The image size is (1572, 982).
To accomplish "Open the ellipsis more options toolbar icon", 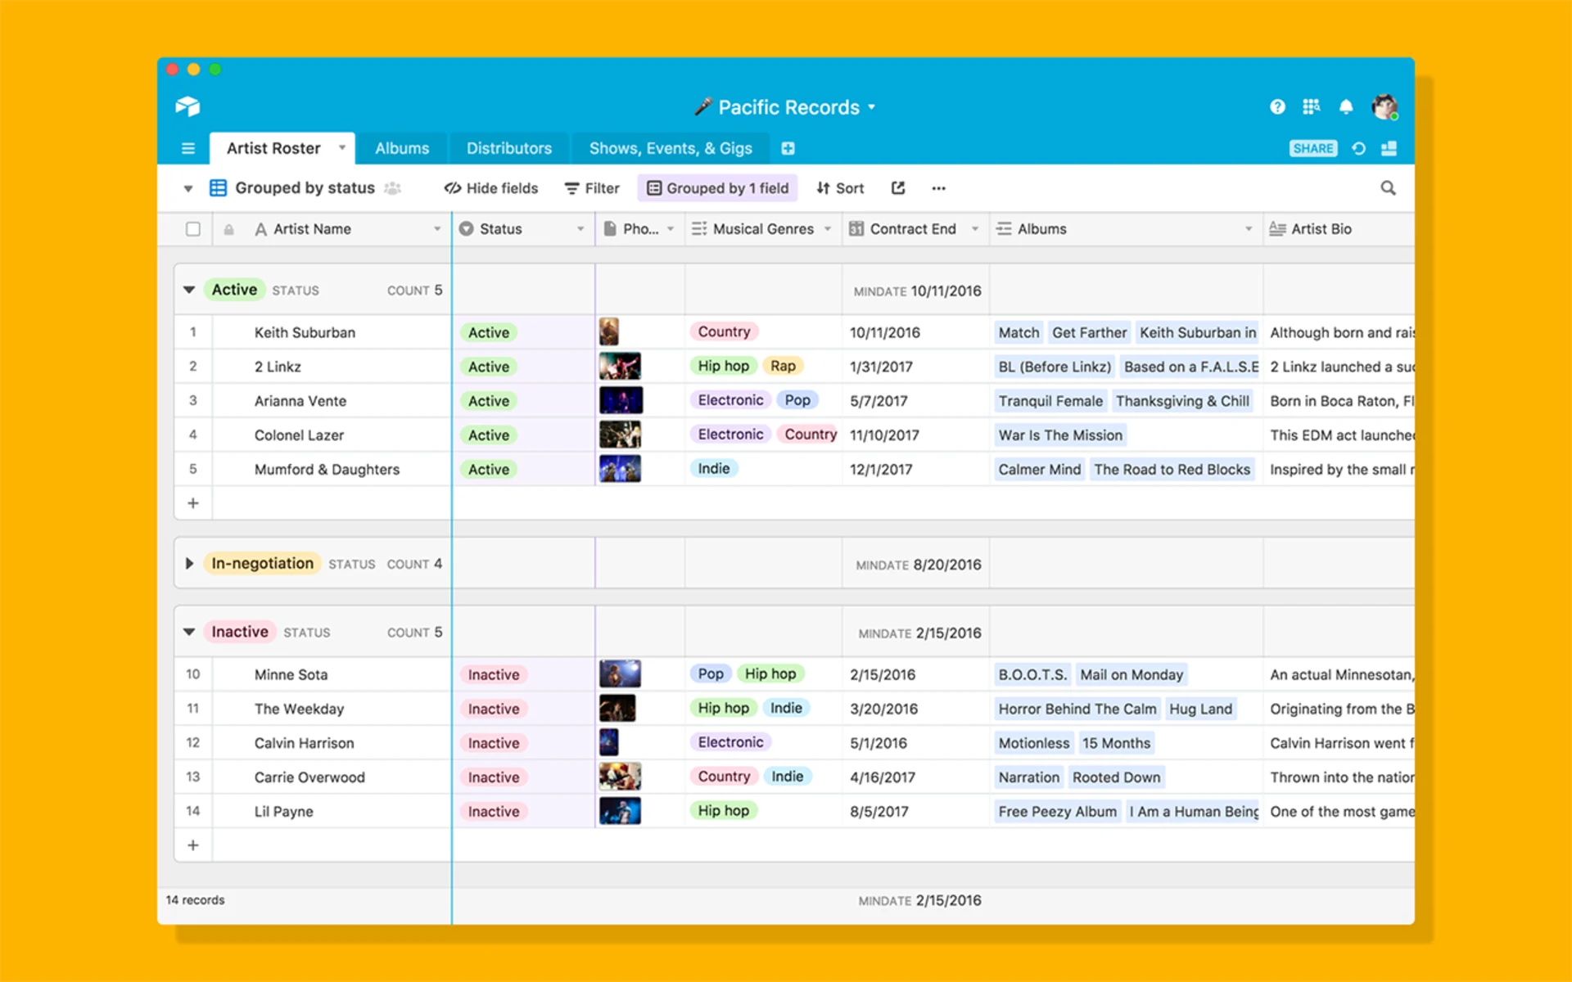I will (938, 187).
